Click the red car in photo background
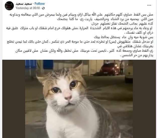Image resolution: width=157 pixels, height=138 pixels. (110, 69)
